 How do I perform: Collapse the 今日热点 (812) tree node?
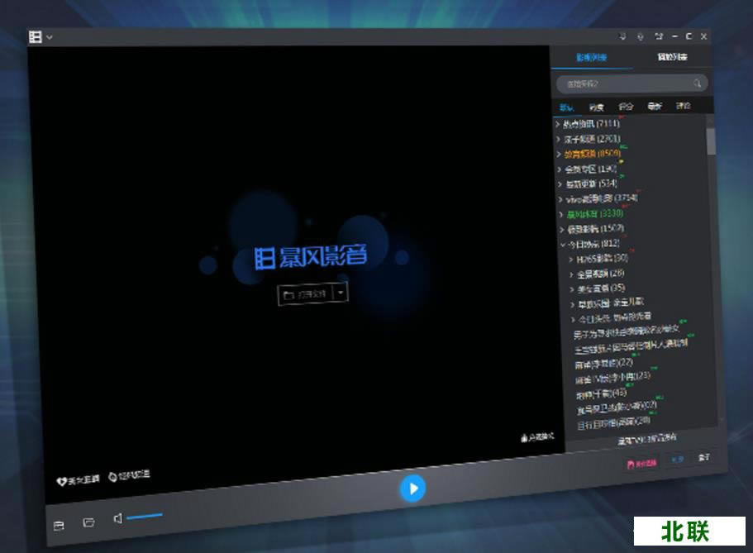point(562,245)
